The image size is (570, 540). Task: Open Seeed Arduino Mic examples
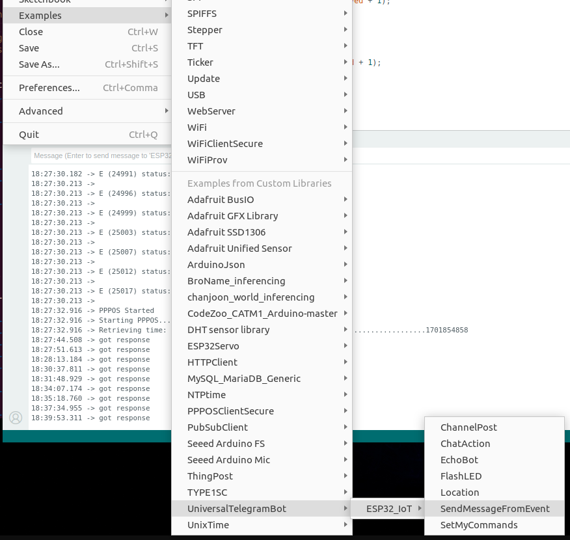[x=262, y=460]
